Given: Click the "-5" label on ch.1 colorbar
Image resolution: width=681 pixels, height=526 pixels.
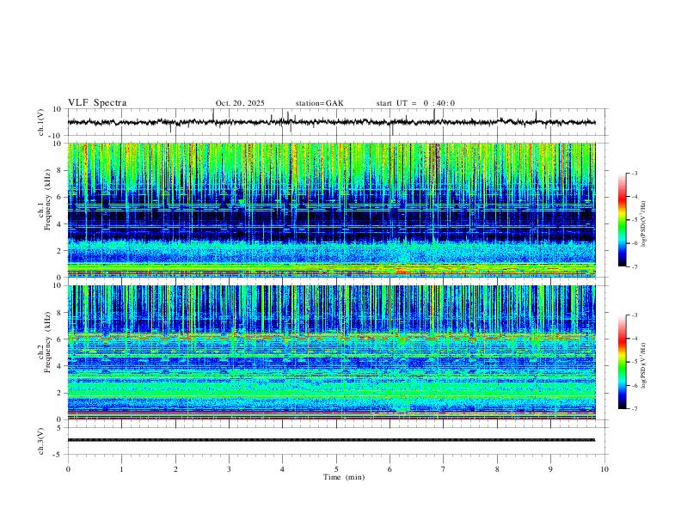Looking at the screenshot, I should [x=634, y=220].
